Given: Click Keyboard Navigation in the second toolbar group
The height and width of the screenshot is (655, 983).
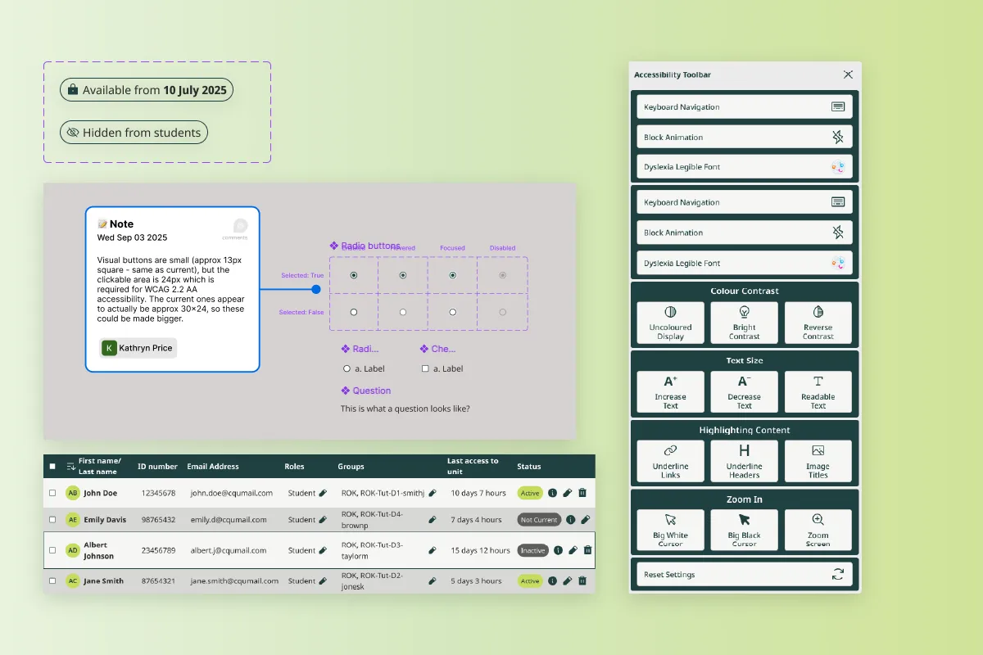Looking at the screenshot, I should tap(745, 202).
